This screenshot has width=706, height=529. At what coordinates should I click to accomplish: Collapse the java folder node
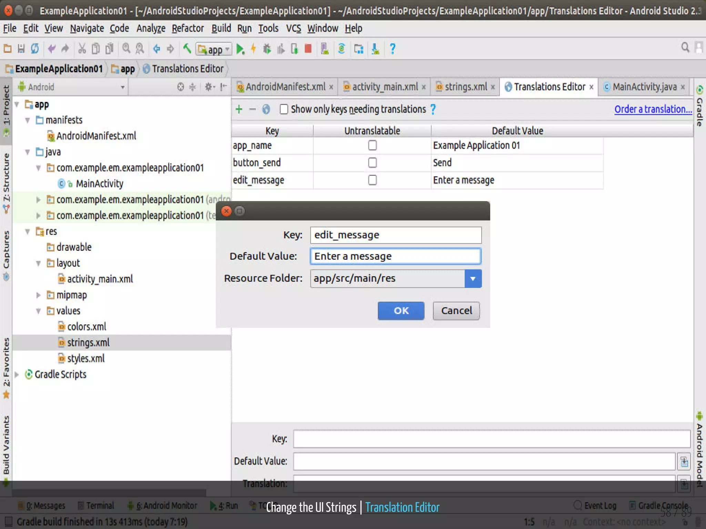[28, 152]
